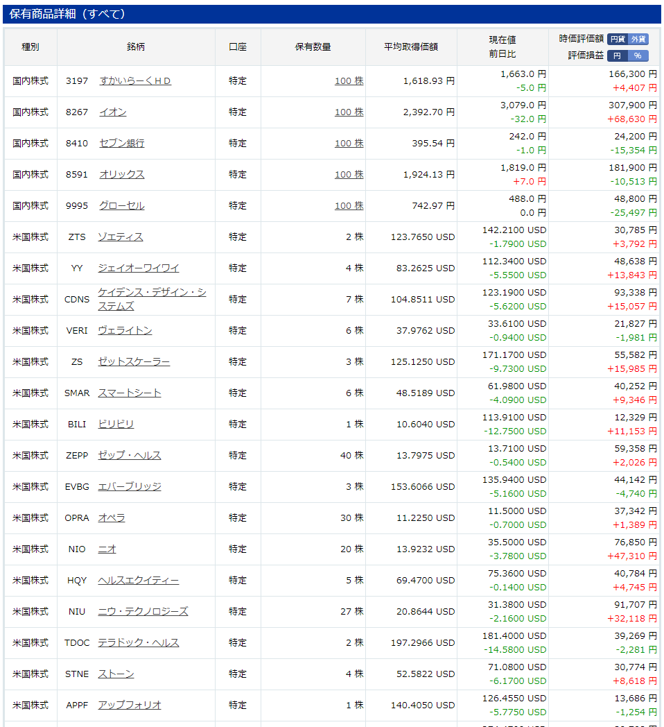664x727 pixels.
Task: Switch valuation to 外貨 toggle
Action: [x=638, y=39]
